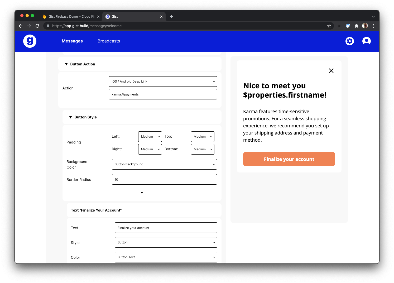Switch to the Gist tab

(134, 17)
